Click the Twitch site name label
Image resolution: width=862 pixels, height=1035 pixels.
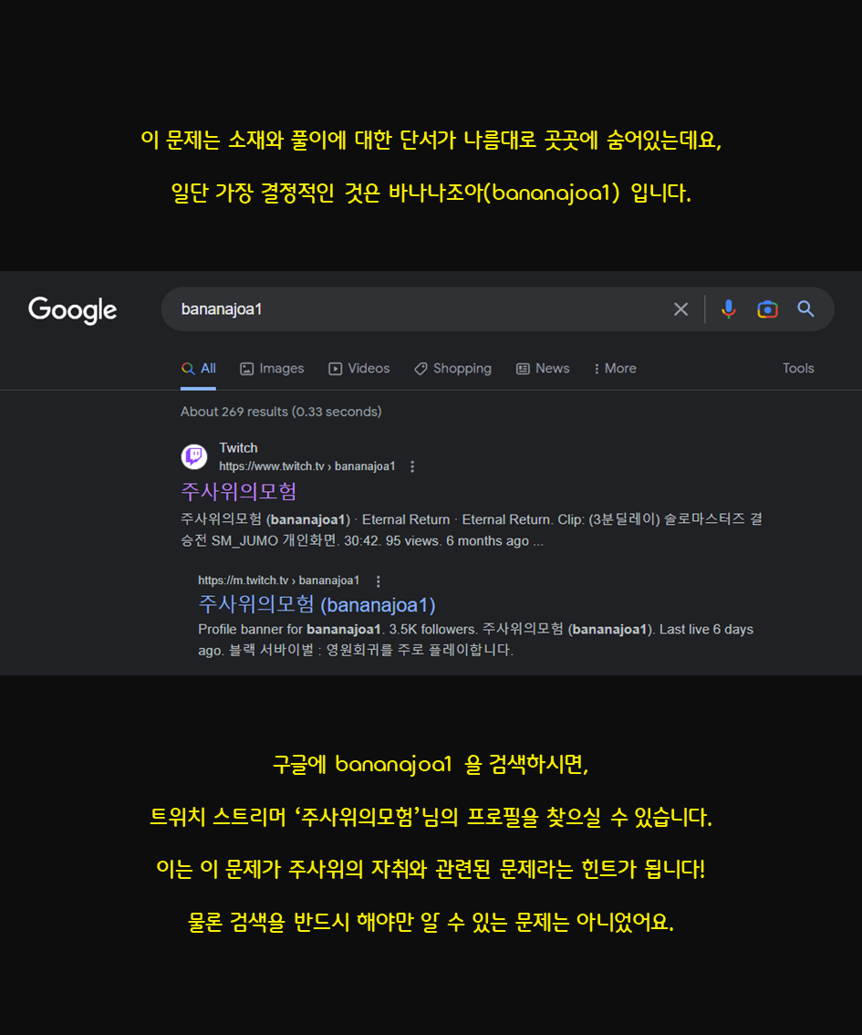point(238,447)
